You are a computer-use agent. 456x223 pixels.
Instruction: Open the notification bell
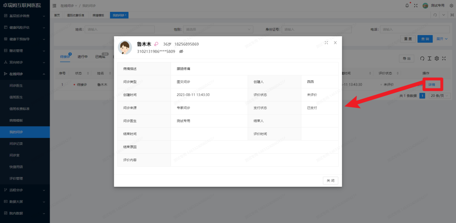(407, 6)
